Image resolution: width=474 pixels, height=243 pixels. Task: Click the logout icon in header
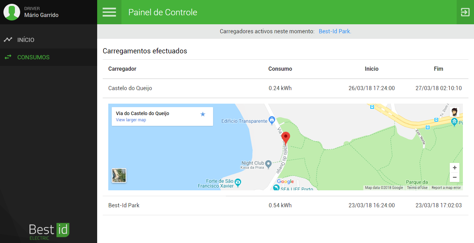pyautogui.click(x=465, y=12)
